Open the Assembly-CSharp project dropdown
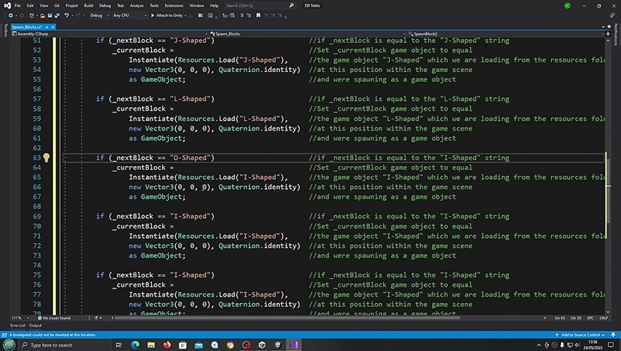 (x=110, y=34)
